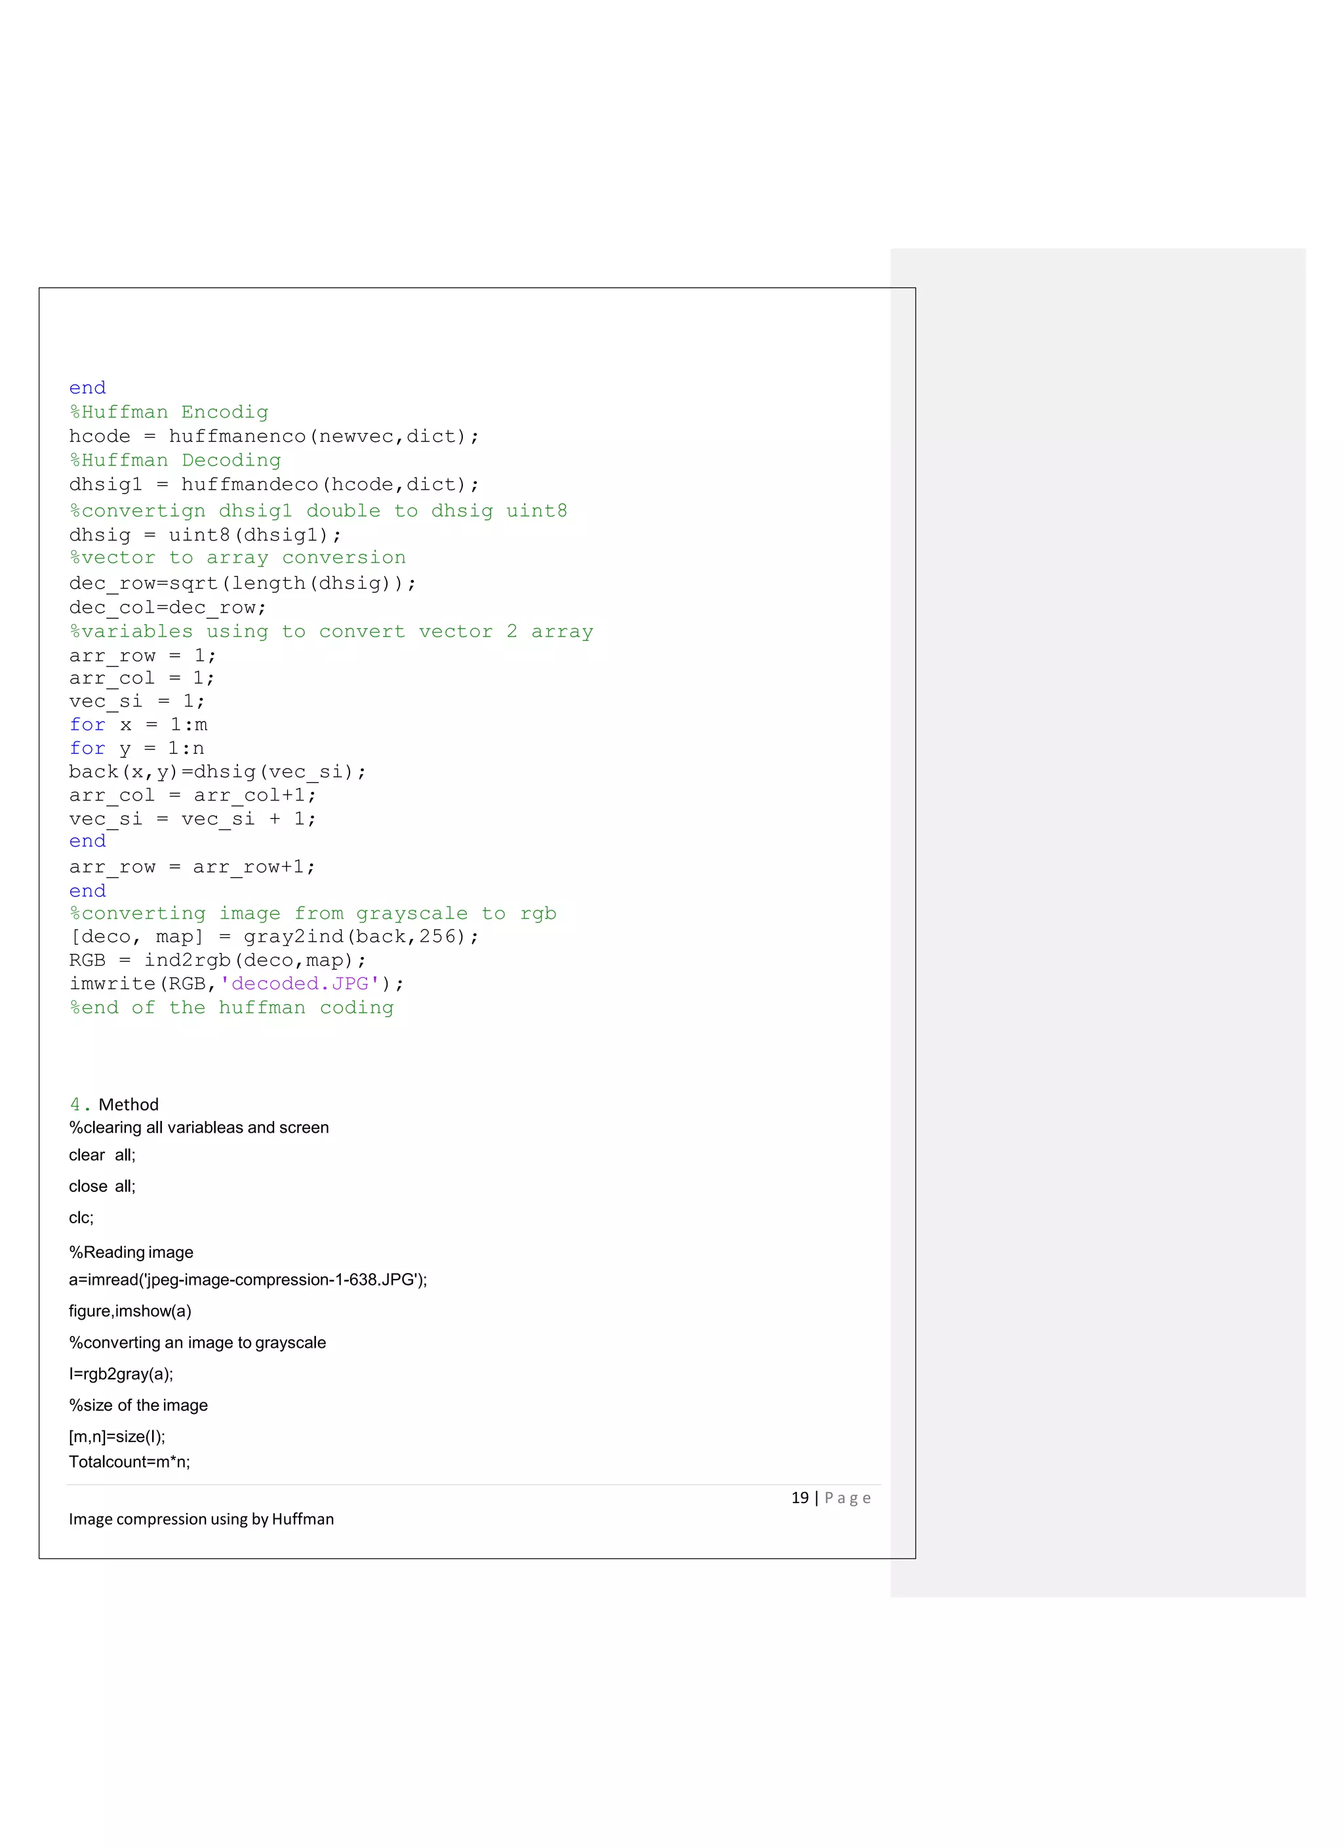Click the '[m,n]=size(I);' line
The width and height of the screenshot is (1343, 1848).
(117, 1438)
